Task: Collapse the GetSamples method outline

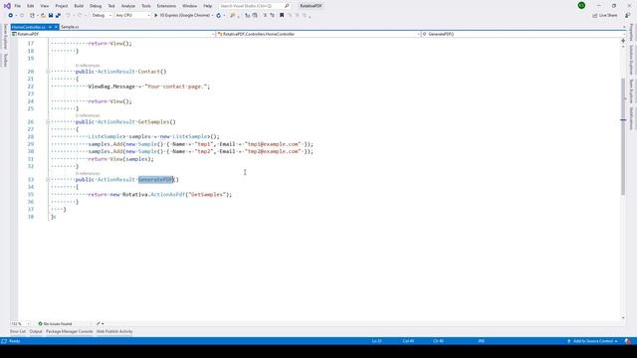Action: 48,121
